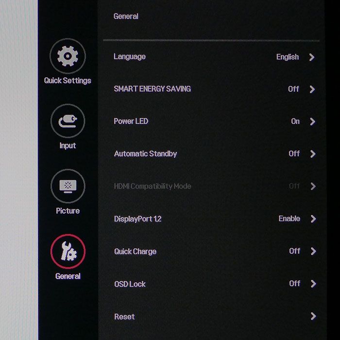The image size is (340, 340).
Task: Select the Input cable icon
Action: [68, 121]
